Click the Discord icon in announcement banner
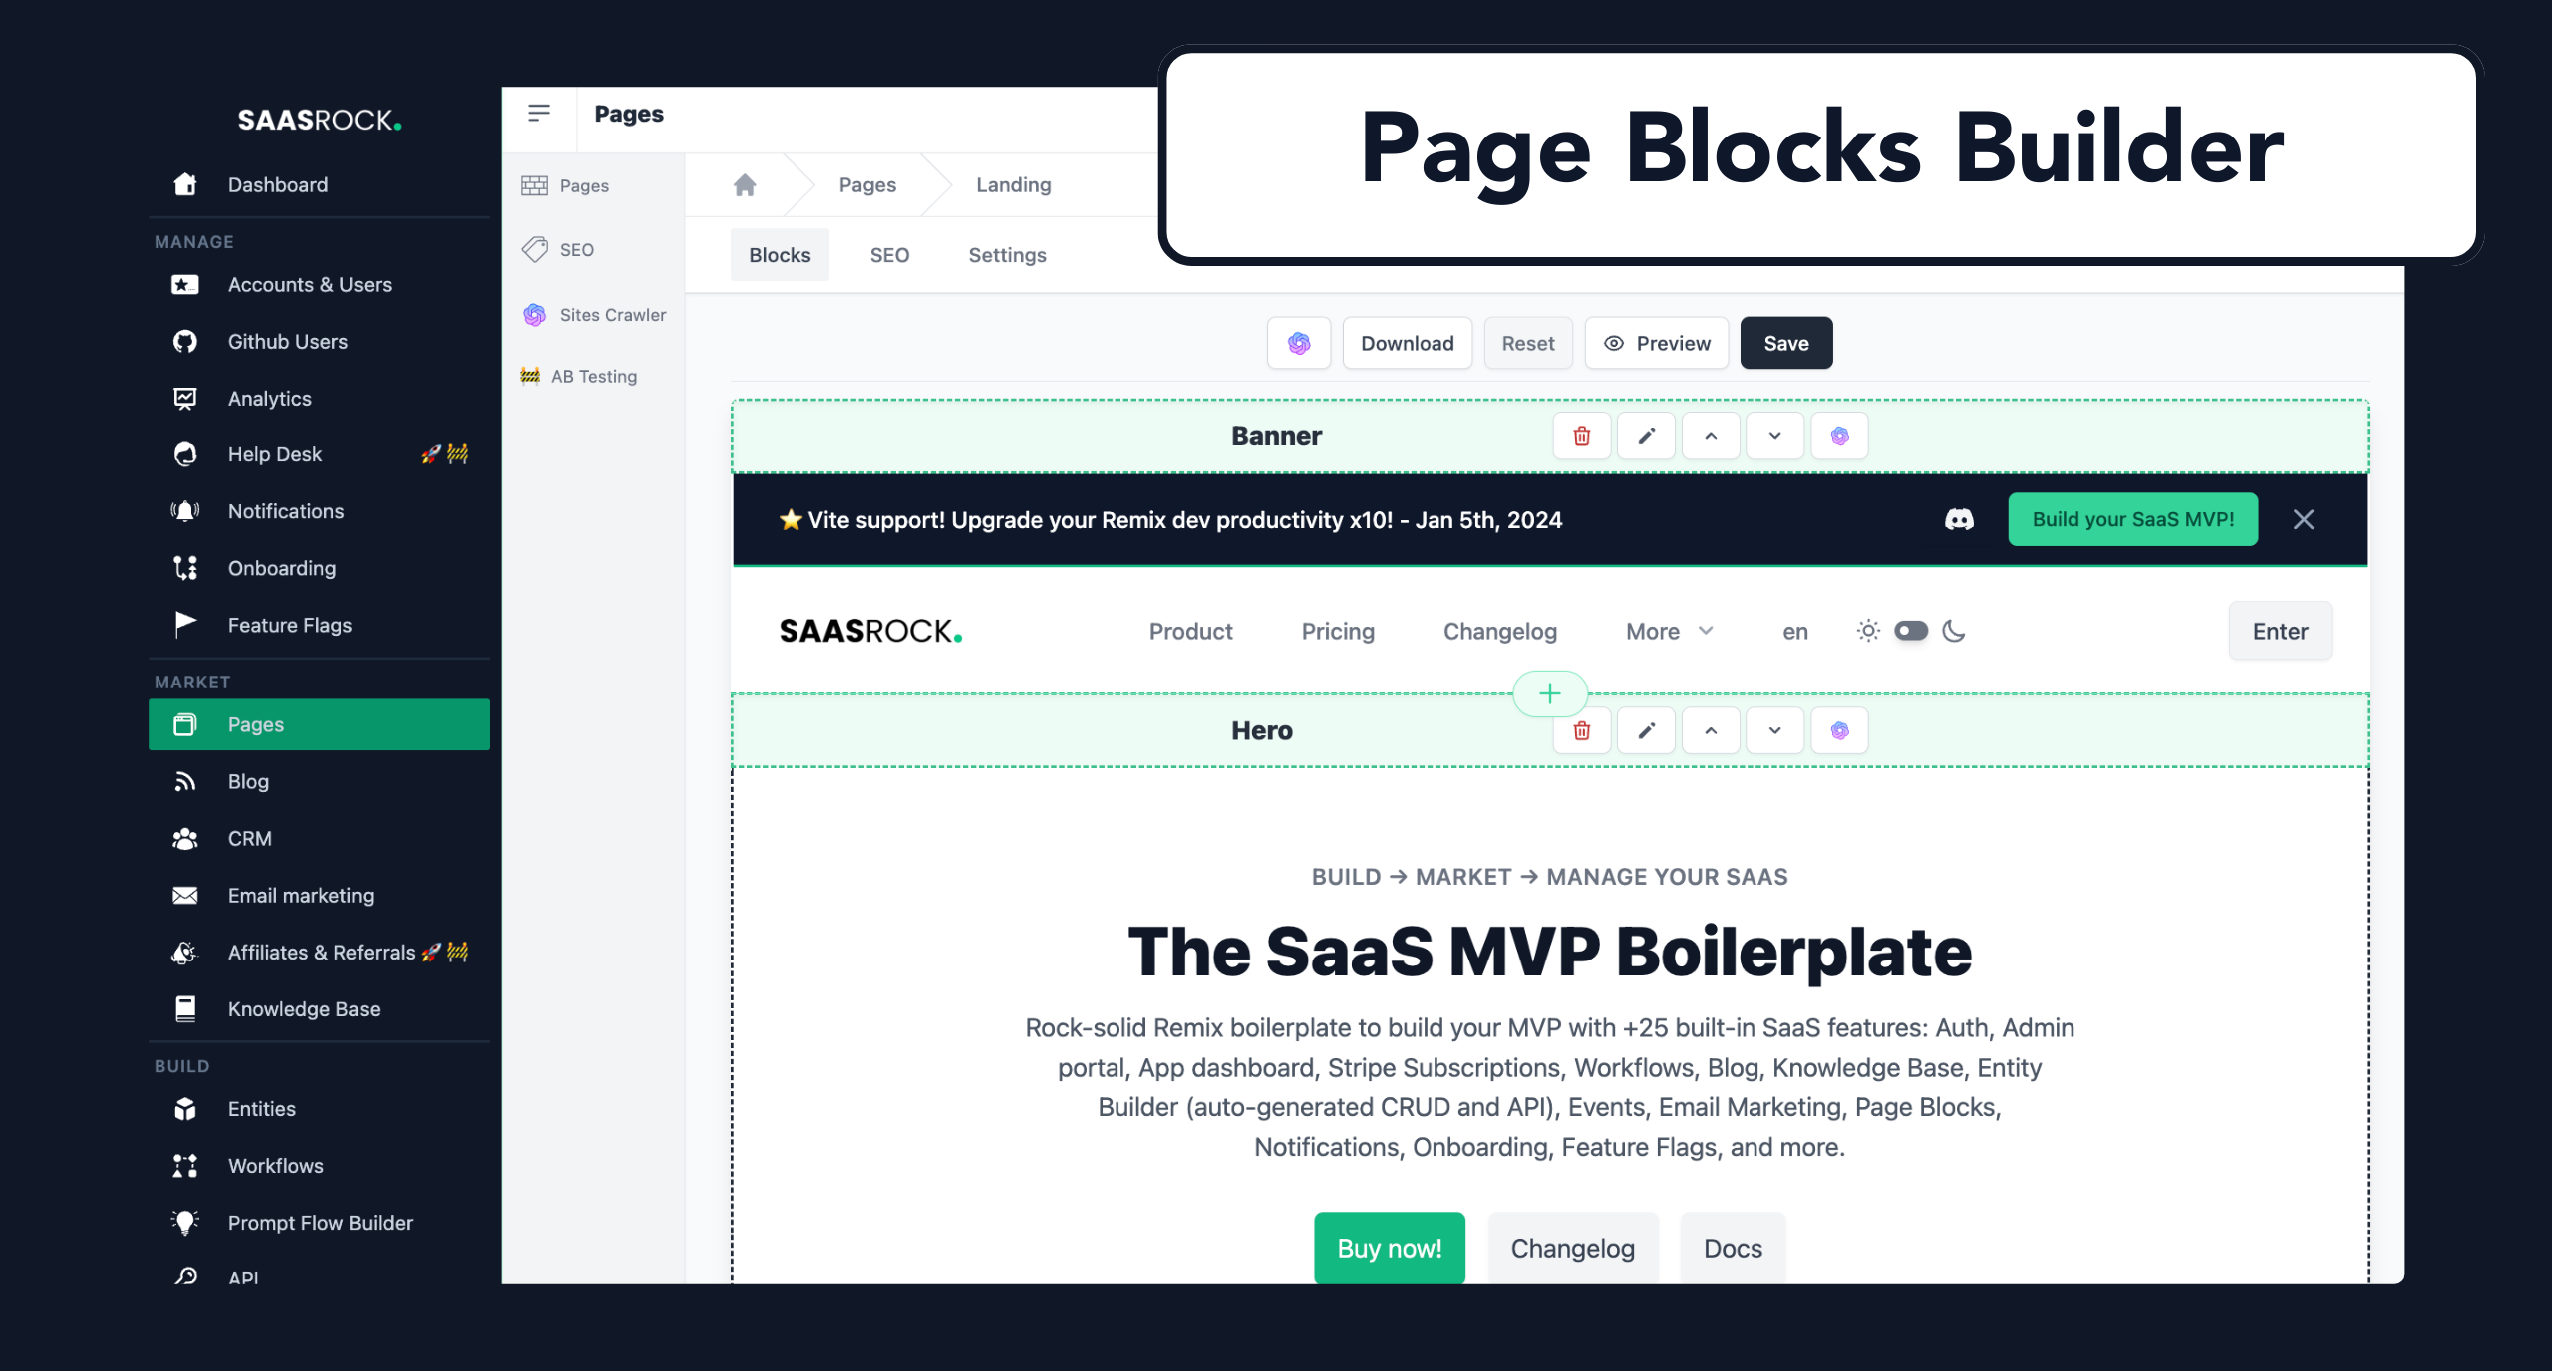This screenshot has height=1371, width=2552. (x=1959, y=518)
